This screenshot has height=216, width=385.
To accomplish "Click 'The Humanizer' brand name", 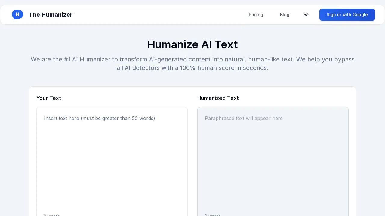I will 50,15.
